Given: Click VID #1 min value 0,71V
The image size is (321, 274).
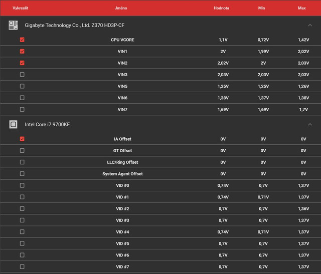Looking at the screenshot, I should coord(263,197).
